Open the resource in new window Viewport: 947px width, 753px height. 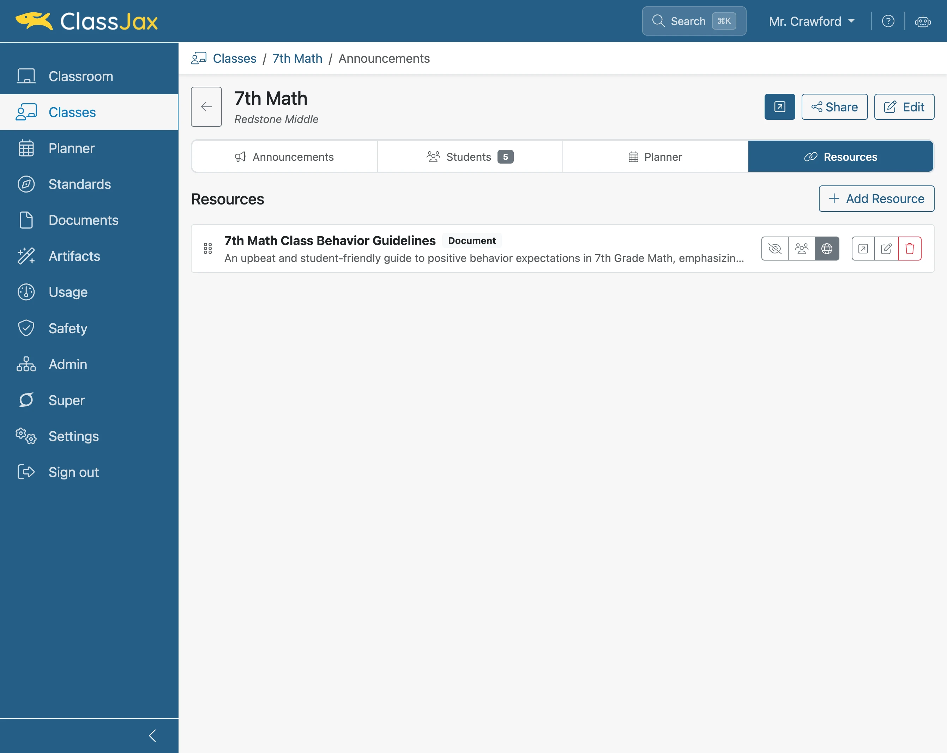(x=863, y=249)
